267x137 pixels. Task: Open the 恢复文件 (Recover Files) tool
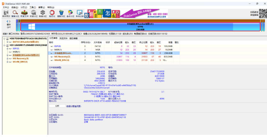24,13
